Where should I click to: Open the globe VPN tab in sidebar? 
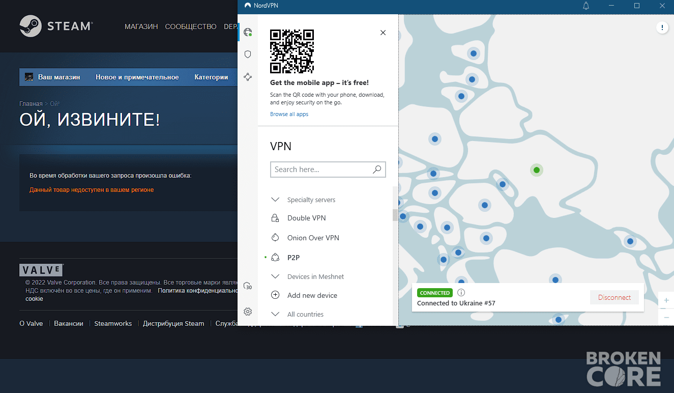pyautogui.click(x=248, y=33)
